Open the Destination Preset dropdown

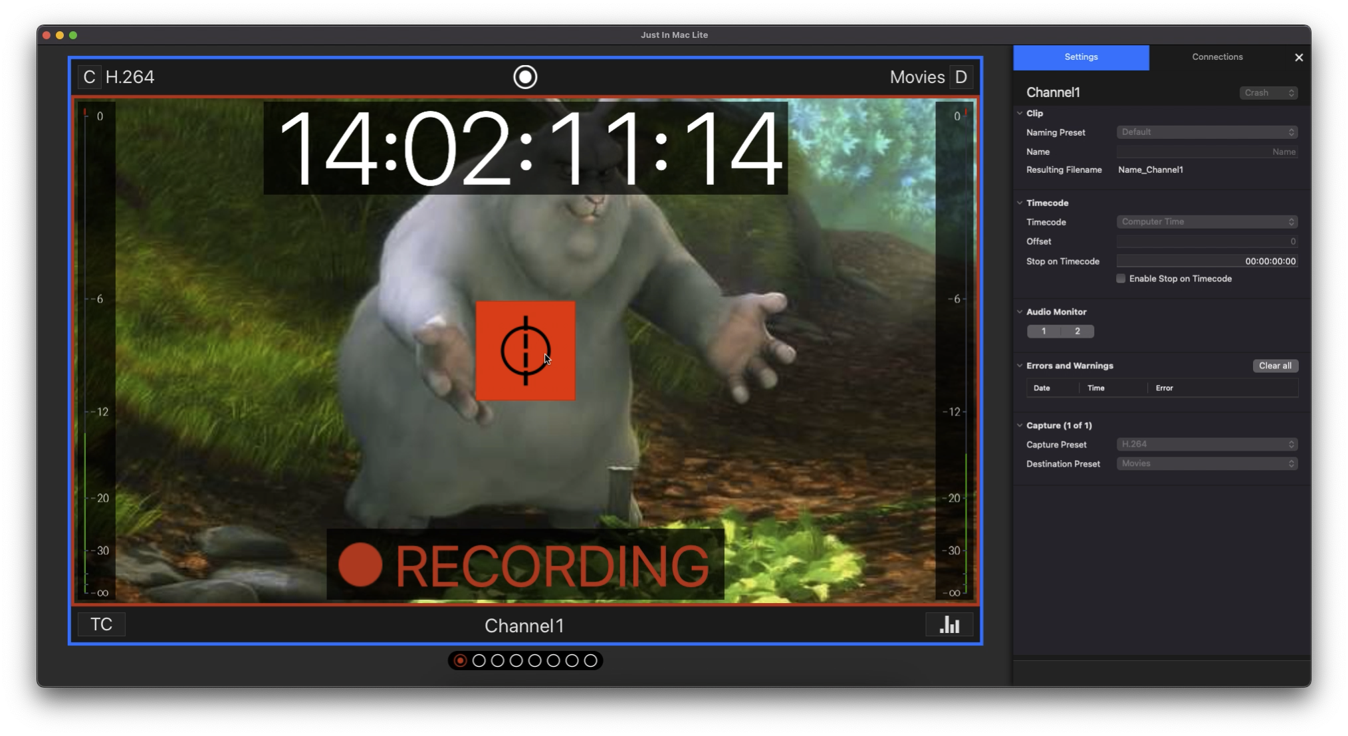coord(1207,463)
